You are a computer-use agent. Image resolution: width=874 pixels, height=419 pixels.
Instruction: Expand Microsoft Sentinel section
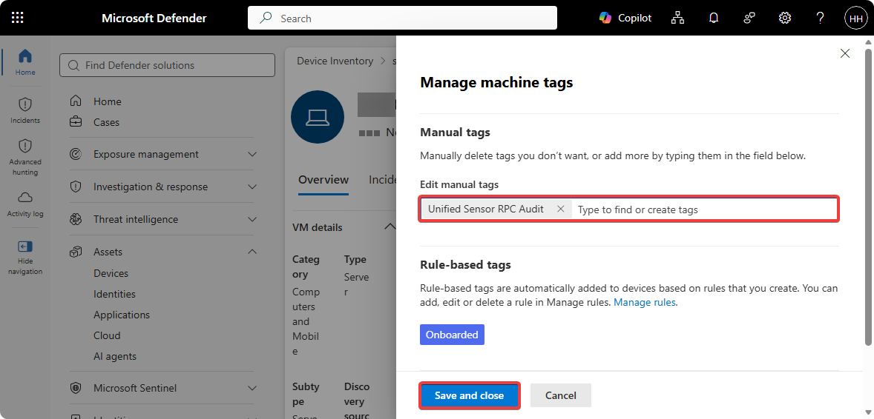pos(252,388)
